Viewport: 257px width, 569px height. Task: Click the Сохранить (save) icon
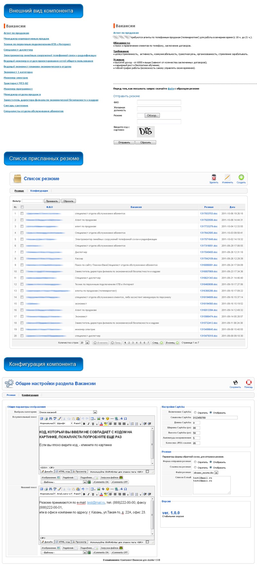click(x=235, y=382)
